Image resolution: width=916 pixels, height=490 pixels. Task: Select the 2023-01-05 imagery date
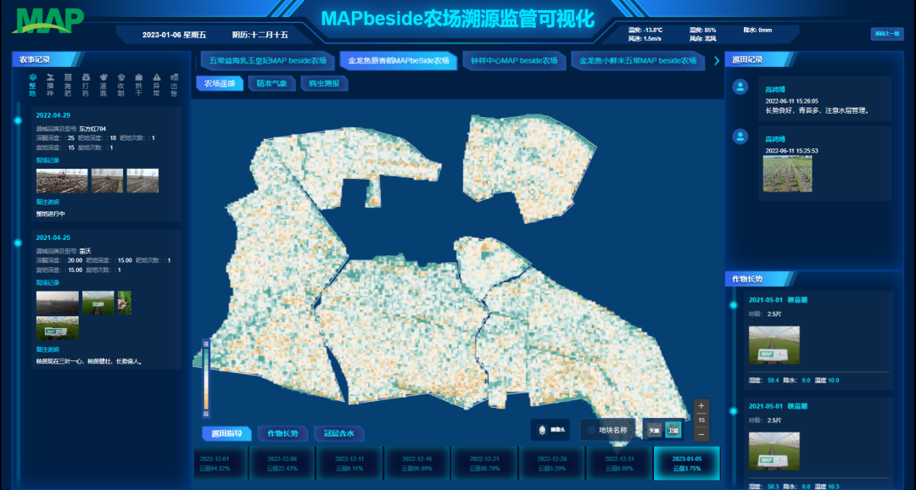click(x=687, y=463)
